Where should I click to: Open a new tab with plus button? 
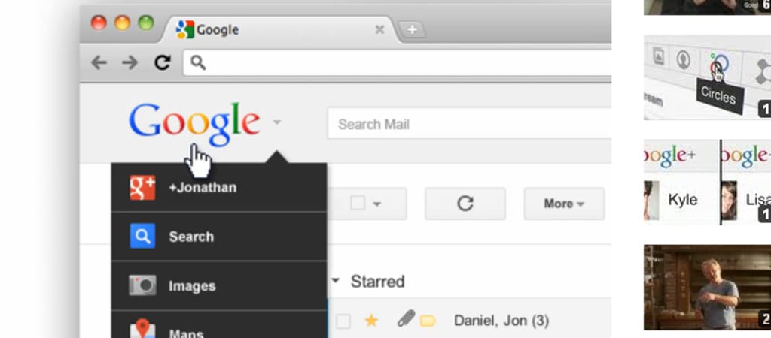click(x=412, y=30)
